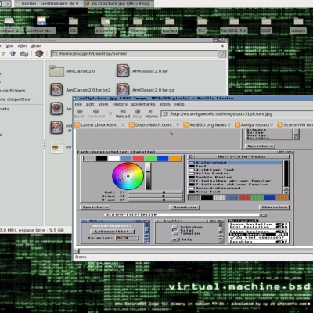The image size is (313, 313).
Task: Click the brightness slider beside the color wheel
Action: tap(148, 176)
